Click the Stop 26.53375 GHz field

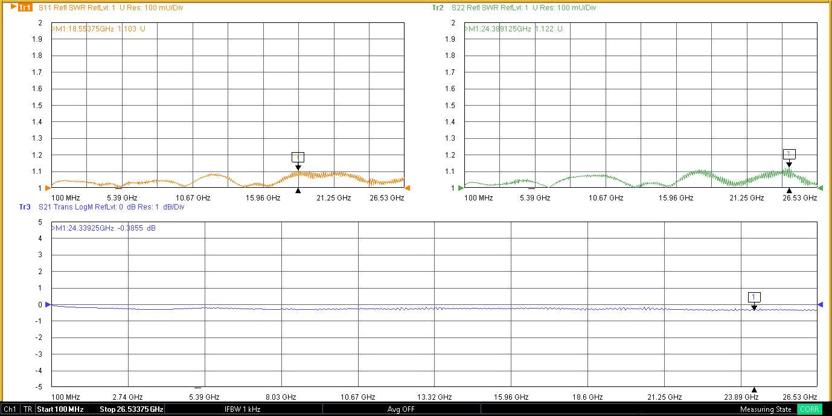132,409
